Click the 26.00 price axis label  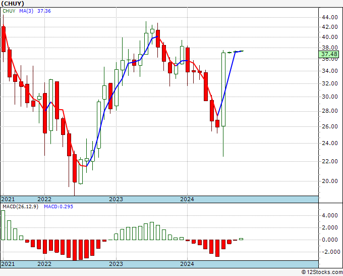coord(329,126)
